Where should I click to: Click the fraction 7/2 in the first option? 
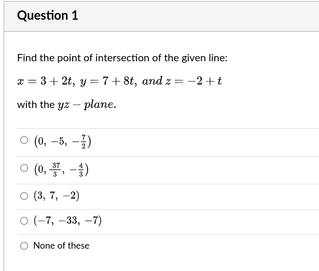click(84, 142)
